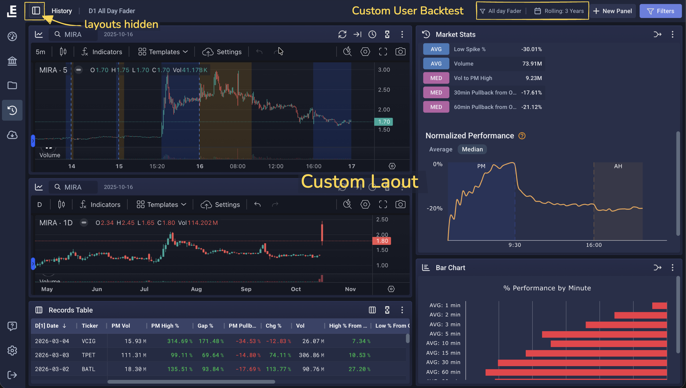The height and width of the screenshot is (388, 686).
Task: Click the New Panel button
Action: (612, 11)
